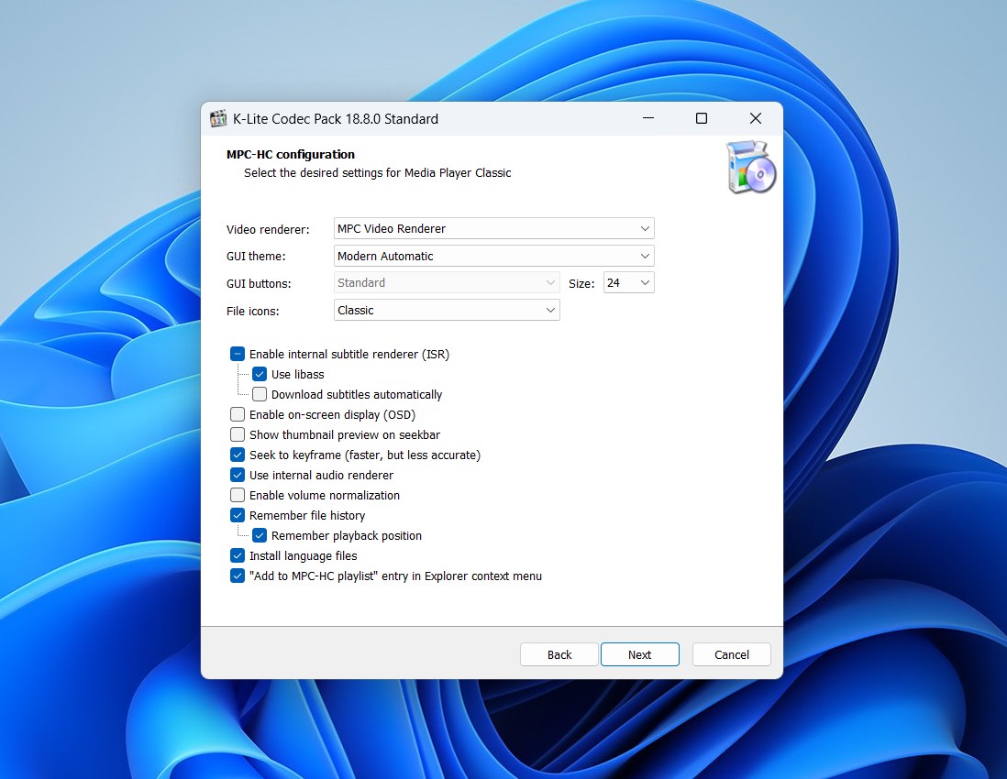
Task: Click the File icons label
Action: [x=252, y=312]
